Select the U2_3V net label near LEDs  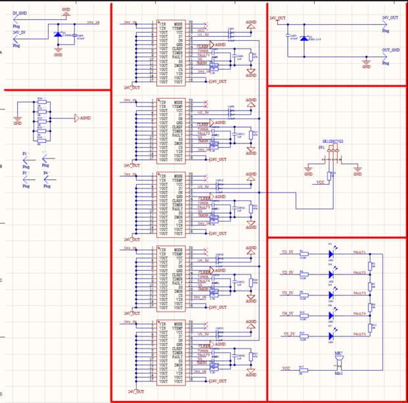[x=288, y=272]
